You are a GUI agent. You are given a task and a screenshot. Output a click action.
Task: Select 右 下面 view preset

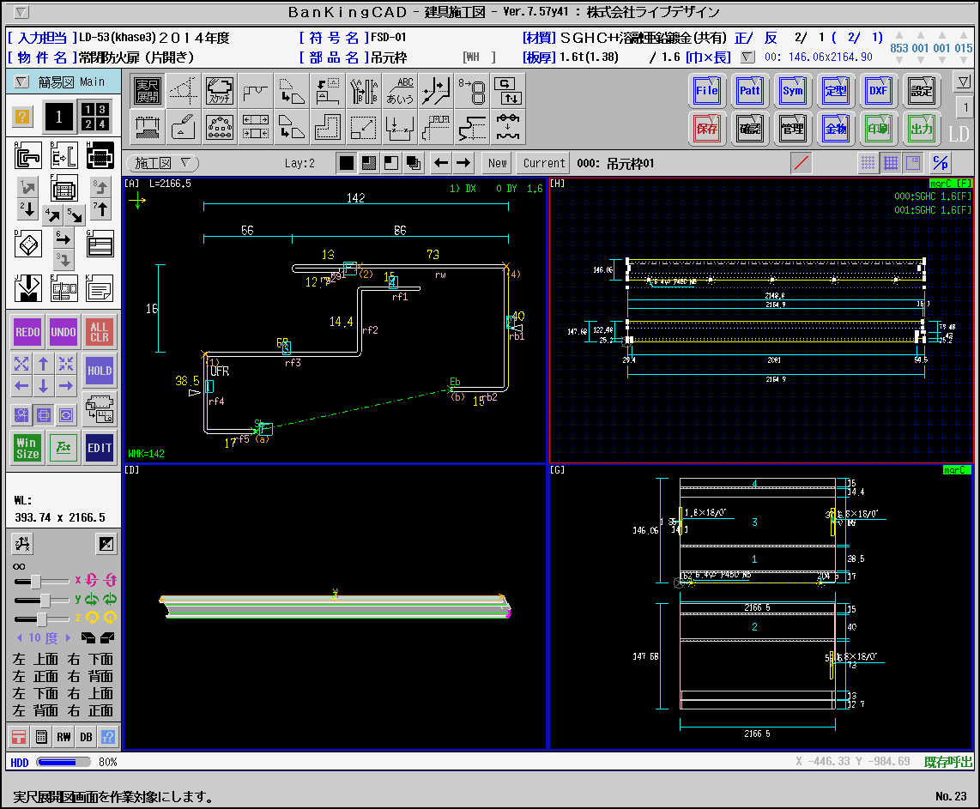[x=91, y=659]
